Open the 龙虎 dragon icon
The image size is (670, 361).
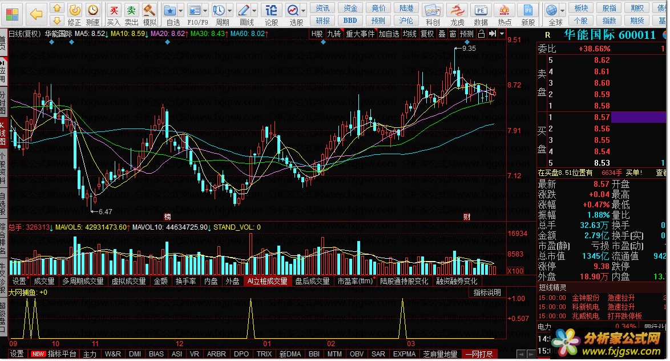click(457, 10)
